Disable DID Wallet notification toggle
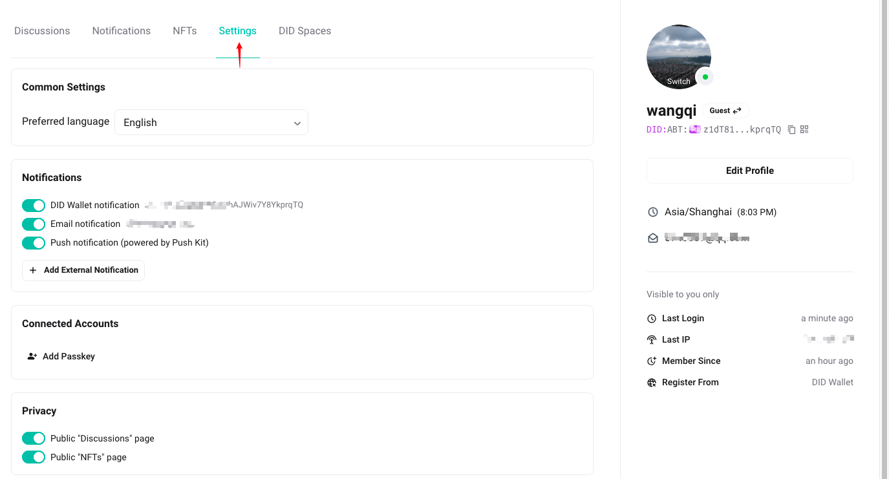Viewport: 889px width, 479px height. (34, 206)
